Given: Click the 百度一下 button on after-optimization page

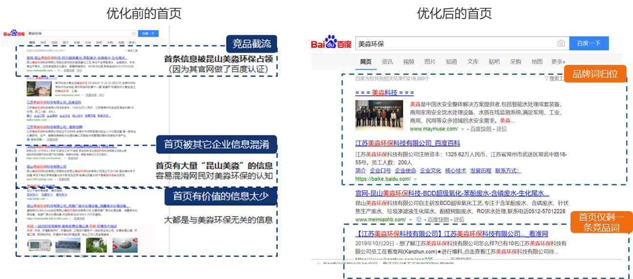Looking at the screenshot, I should pos(589,43).
